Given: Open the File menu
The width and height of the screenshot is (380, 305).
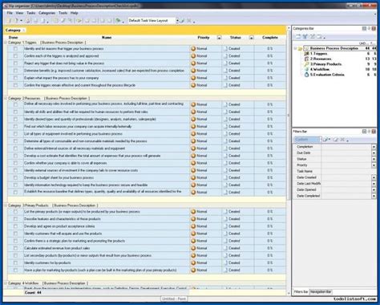Looking at the screenshot, I should point(10,13).
